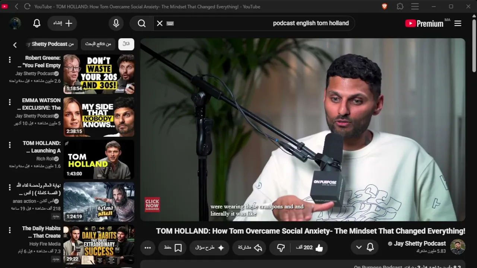Ask a question with the sparkle button

(x=210, y=248)
